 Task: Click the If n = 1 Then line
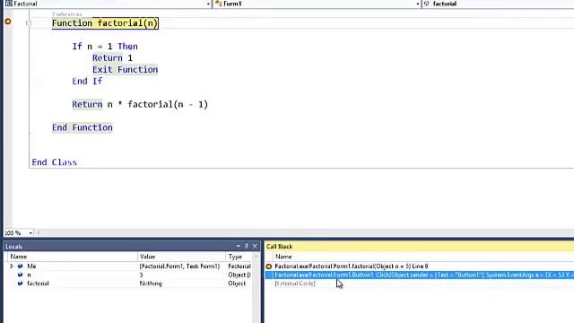tap(105, 47)
